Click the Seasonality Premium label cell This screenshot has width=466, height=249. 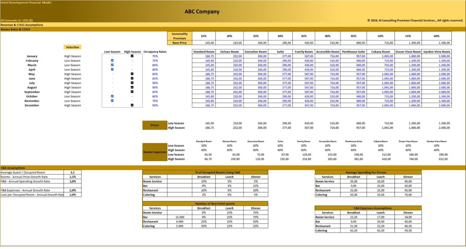pyautogui.click(x=179, y=36)
